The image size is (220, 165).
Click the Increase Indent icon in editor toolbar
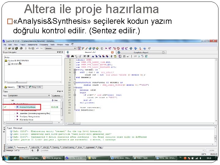[85, 56]
